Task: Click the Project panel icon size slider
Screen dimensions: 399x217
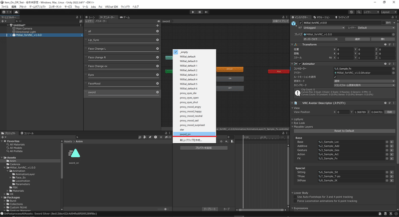Action: point(164,209)
